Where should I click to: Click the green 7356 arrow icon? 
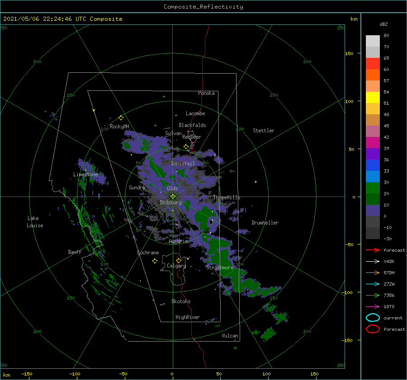click(373, 295)
